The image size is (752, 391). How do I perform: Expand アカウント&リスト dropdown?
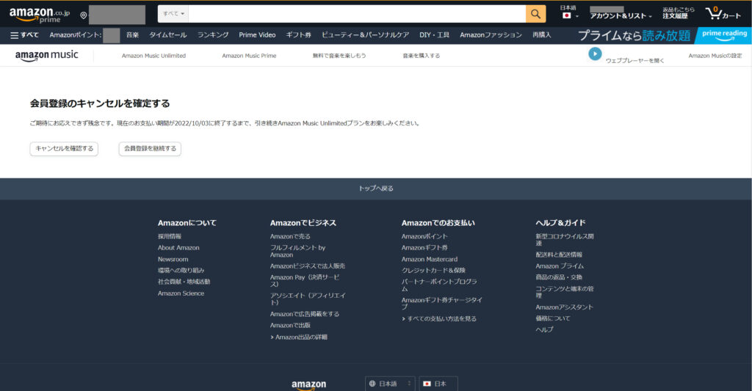pos(621,16)
